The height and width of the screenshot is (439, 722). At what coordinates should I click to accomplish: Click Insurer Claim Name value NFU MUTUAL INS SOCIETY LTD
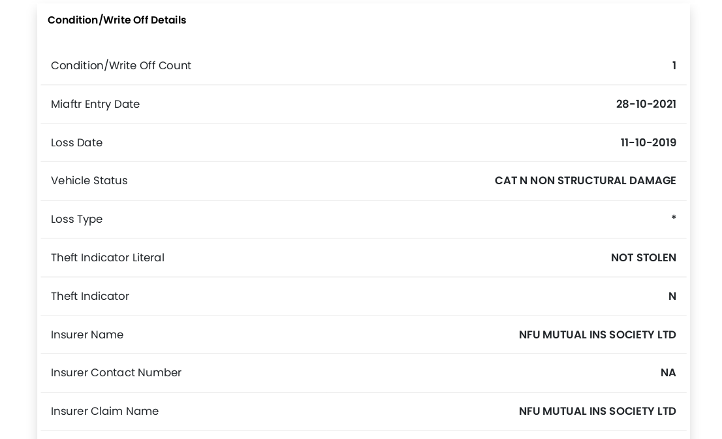[597, 411]
